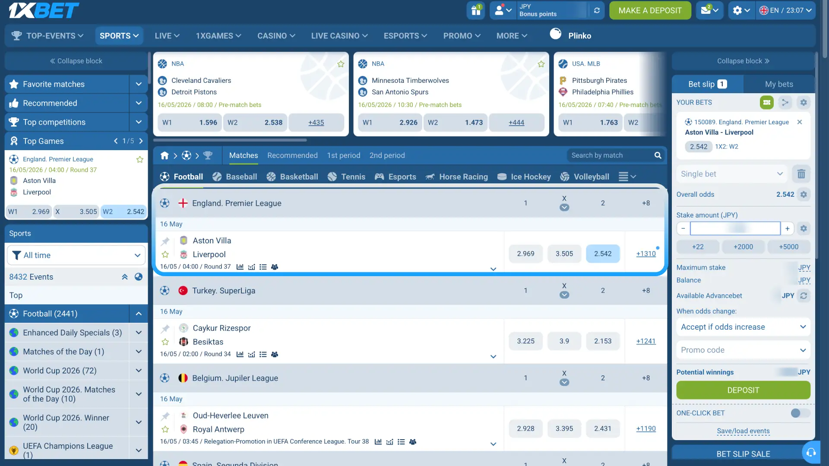The width and height of the screenshot is (829, 466).
Task: Favorite the Minnesota Timberwolves NBA card
Action: tap(541, 64)
